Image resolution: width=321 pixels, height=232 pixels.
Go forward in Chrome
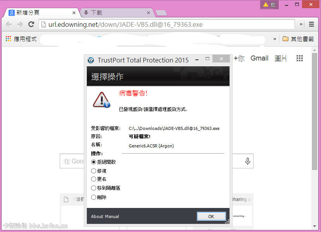20,24
